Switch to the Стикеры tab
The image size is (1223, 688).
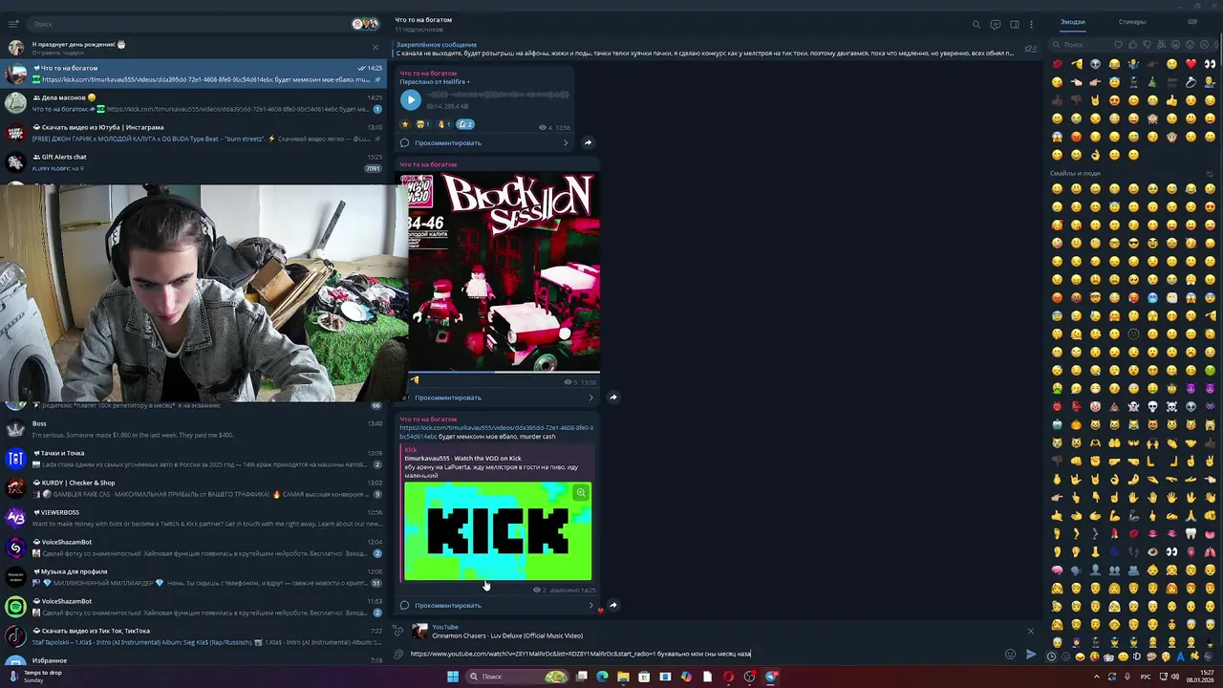pyautogui.click(x=1132, y=22)
